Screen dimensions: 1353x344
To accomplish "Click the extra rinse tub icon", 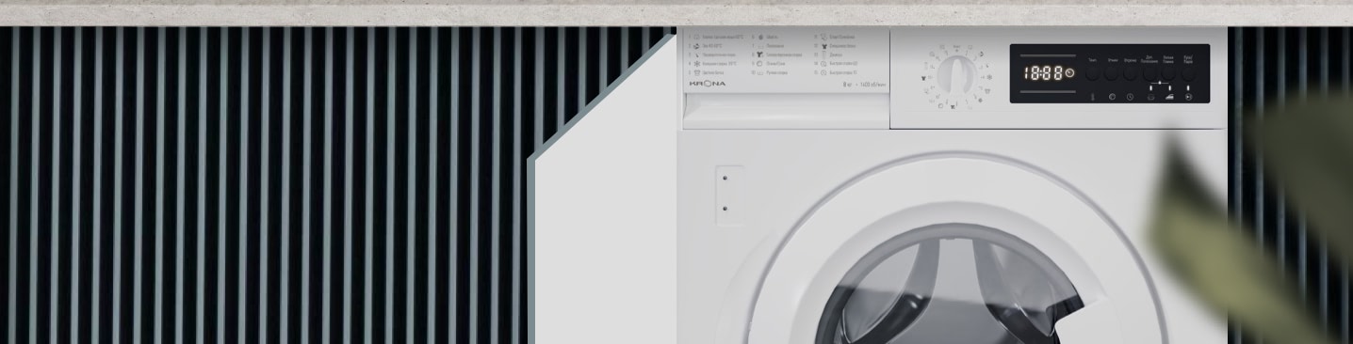I will click(1150, 97).
